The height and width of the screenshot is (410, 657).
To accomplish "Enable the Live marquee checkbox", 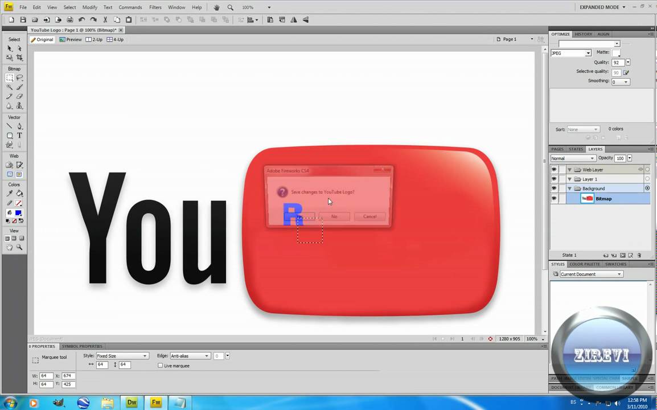I will [x=160, y=366].
